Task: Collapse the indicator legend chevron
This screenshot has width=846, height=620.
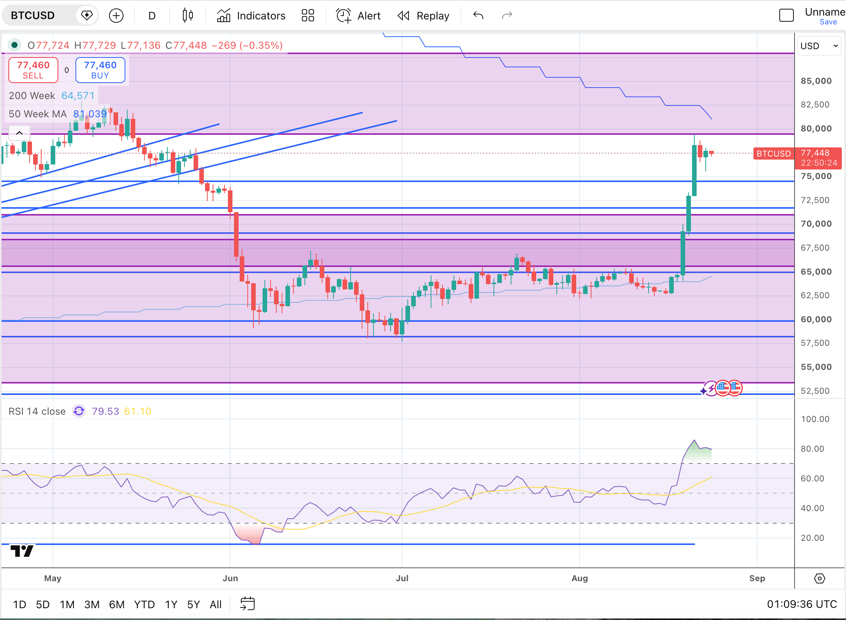Action: [19, 133]
